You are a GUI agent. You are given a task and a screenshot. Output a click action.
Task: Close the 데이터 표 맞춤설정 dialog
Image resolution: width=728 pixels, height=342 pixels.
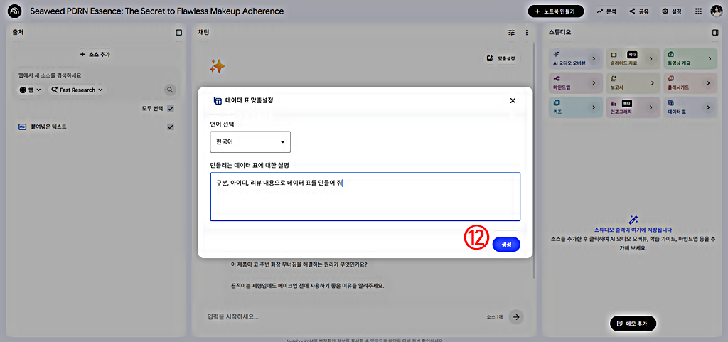tap(513, 100)
